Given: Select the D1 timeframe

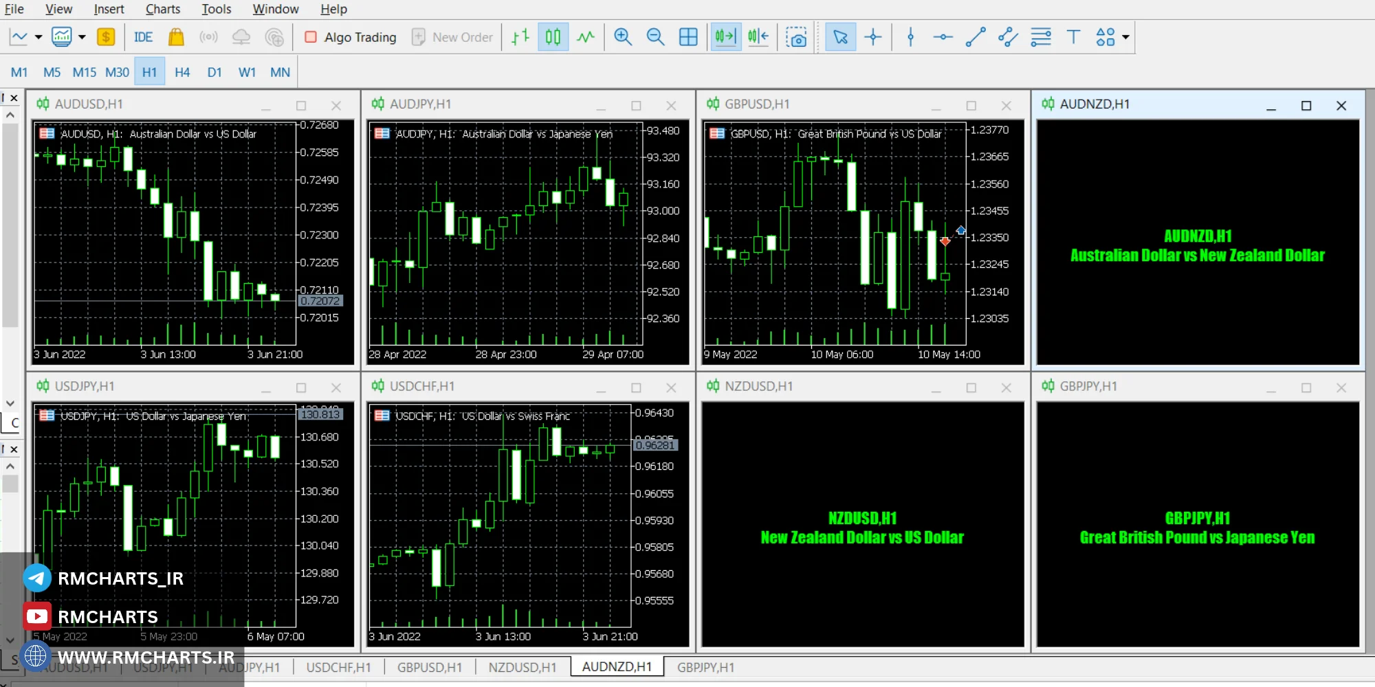Looking at the screenshot, I should pyautogui.click(x=214, y=72).
